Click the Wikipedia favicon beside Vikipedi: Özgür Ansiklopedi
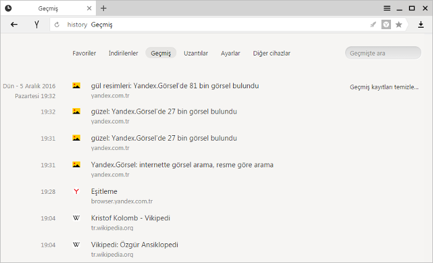The image size is (433, 263). click(x=76, y=244)
